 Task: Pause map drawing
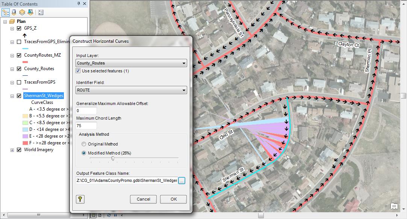(115, 215)
